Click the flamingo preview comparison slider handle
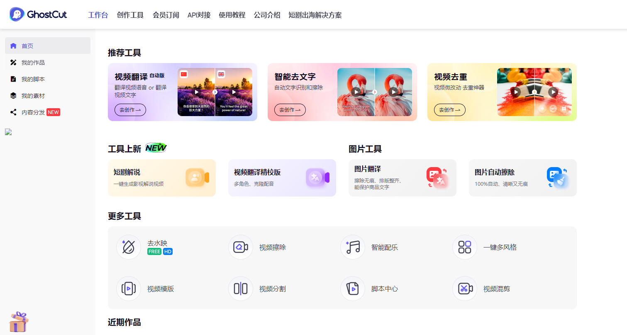Image resolution: width=627 pixels, height=335 pixels. point(375,92)
